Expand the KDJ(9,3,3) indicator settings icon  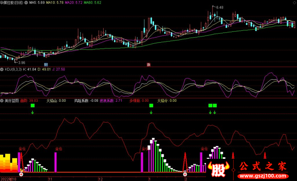click(x=2, y=69)
